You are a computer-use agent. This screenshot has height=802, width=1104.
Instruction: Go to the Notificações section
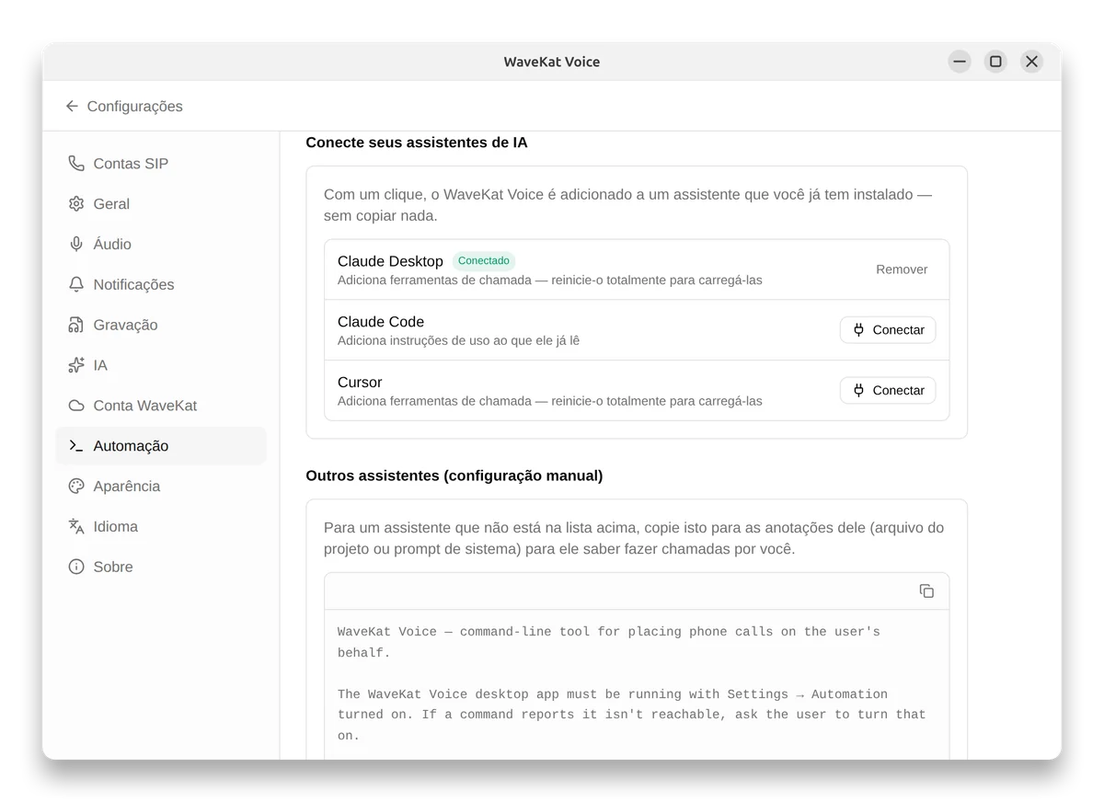[x=161, y=285]
